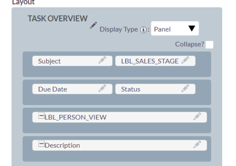Shrink LBL_PERSON_VIEW using its minus icon
Viewport: 236px width, 166px height.
point(41,116)
